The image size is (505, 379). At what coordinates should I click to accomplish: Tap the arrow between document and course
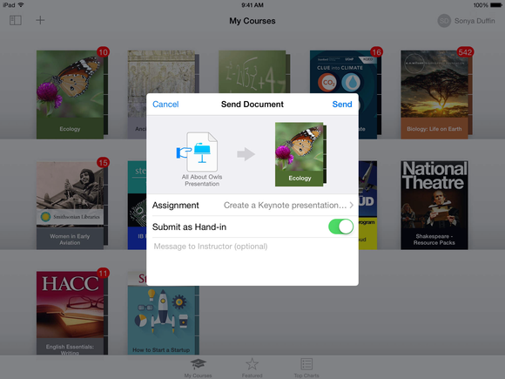pyautogui.click(x=246, y=154)
